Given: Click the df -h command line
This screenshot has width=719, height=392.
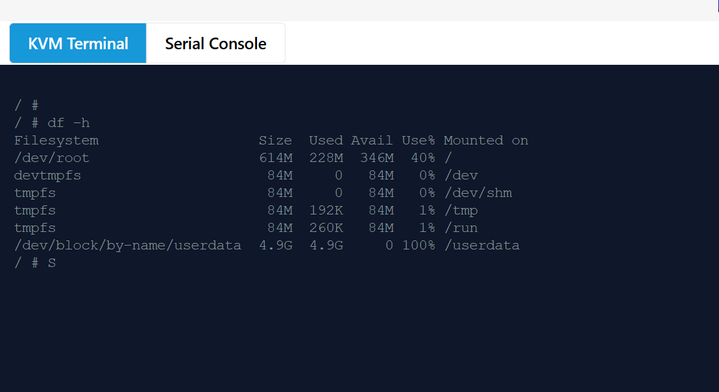Looking at the screenshot, I should [52, 122].
